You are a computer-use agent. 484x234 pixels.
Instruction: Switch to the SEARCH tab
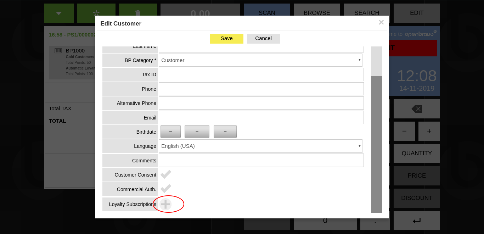click(367, 13)
